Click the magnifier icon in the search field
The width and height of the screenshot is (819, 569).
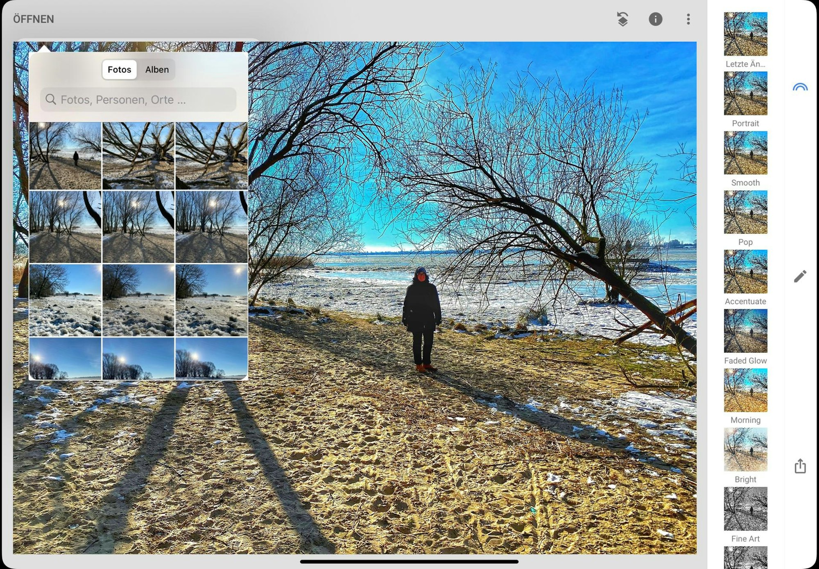tap(51, 99)
